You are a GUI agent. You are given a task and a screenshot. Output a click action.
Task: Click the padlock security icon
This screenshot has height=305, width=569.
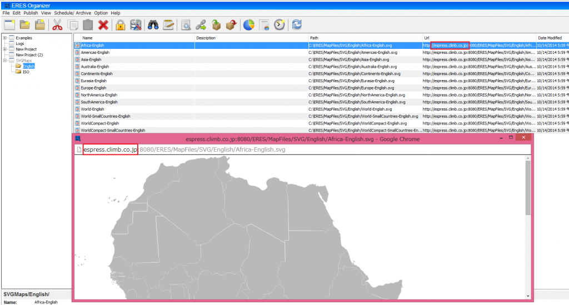click(120, 25)
